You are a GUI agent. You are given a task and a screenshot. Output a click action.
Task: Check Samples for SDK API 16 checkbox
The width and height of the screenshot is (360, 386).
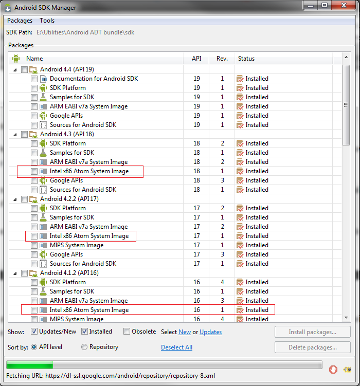click(x=34, y=292)
